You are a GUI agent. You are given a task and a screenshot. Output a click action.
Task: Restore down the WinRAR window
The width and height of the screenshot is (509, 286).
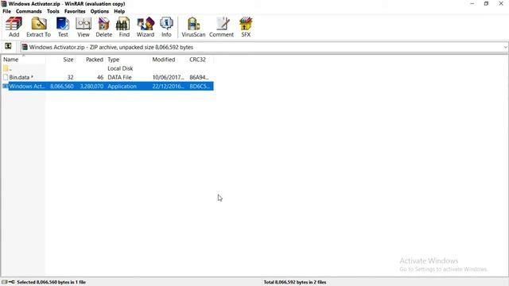[486, 4]
